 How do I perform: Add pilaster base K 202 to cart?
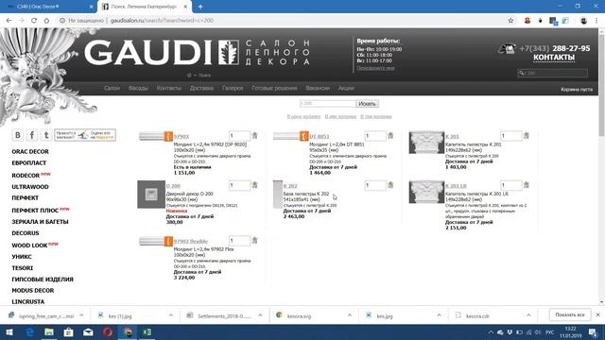coord(390,185)
